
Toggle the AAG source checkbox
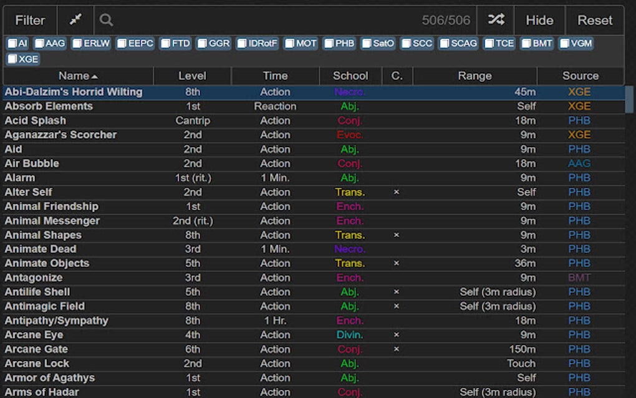pos(39,44)
